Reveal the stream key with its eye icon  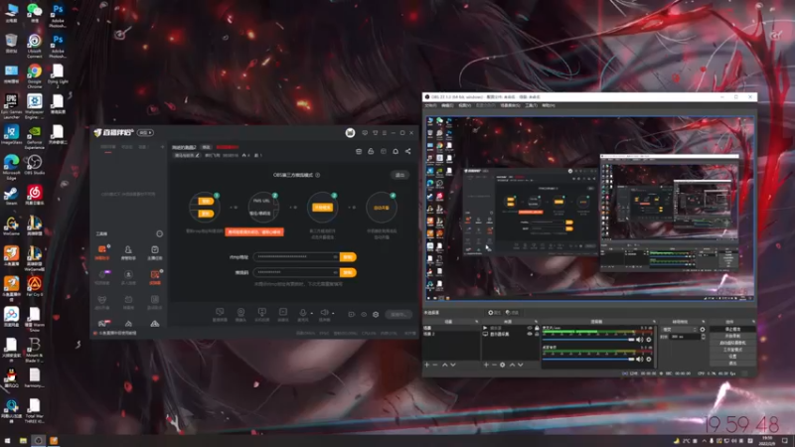(335, 272)
